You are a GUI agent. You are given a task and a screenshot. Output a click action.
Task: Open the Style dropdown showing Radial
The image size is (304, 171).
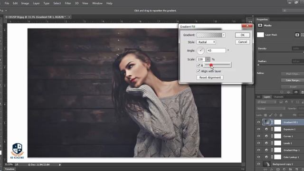[x=206, y=42]
